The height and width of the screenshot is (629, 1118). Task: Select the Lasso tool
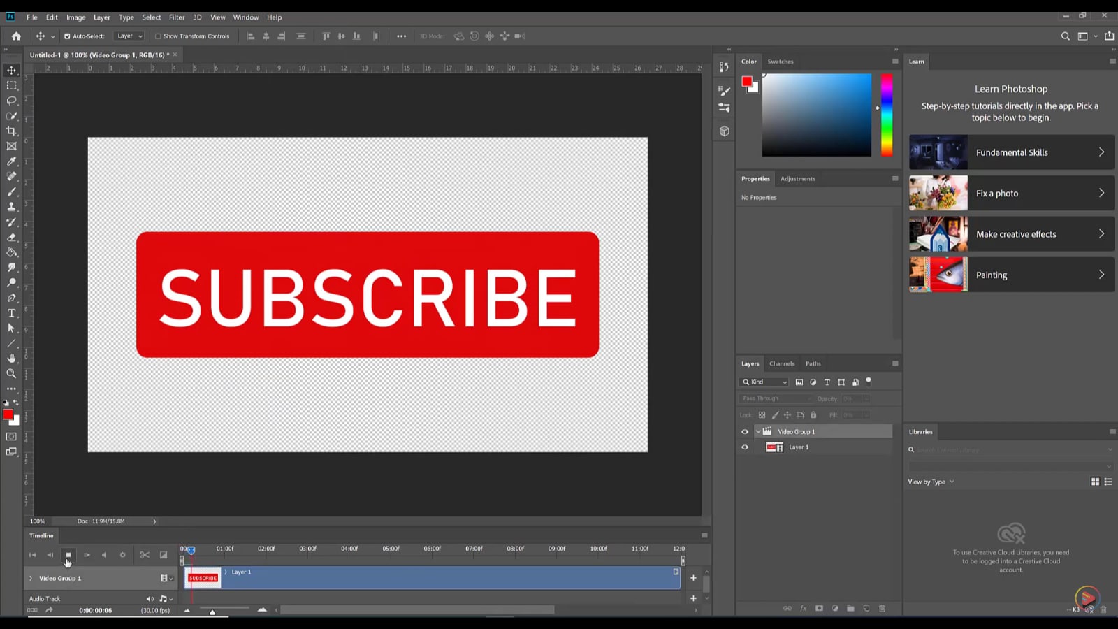(x=11, y=101)
